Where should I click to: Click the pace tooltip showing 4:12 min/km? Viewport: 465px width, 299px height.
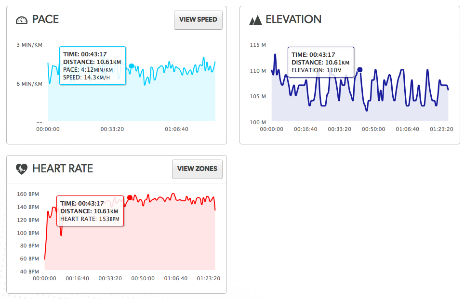(x=93, y=65)
